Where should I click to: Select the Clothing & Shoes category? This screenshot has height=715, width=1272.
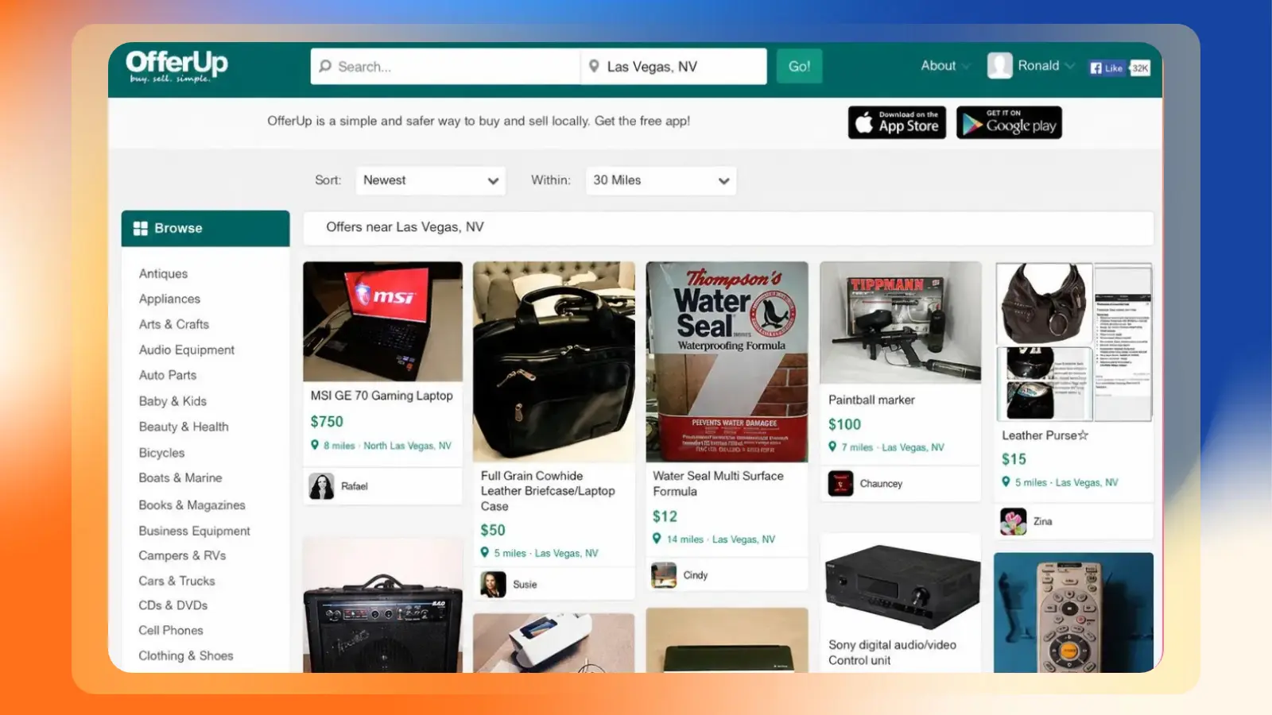pos(186,655)
